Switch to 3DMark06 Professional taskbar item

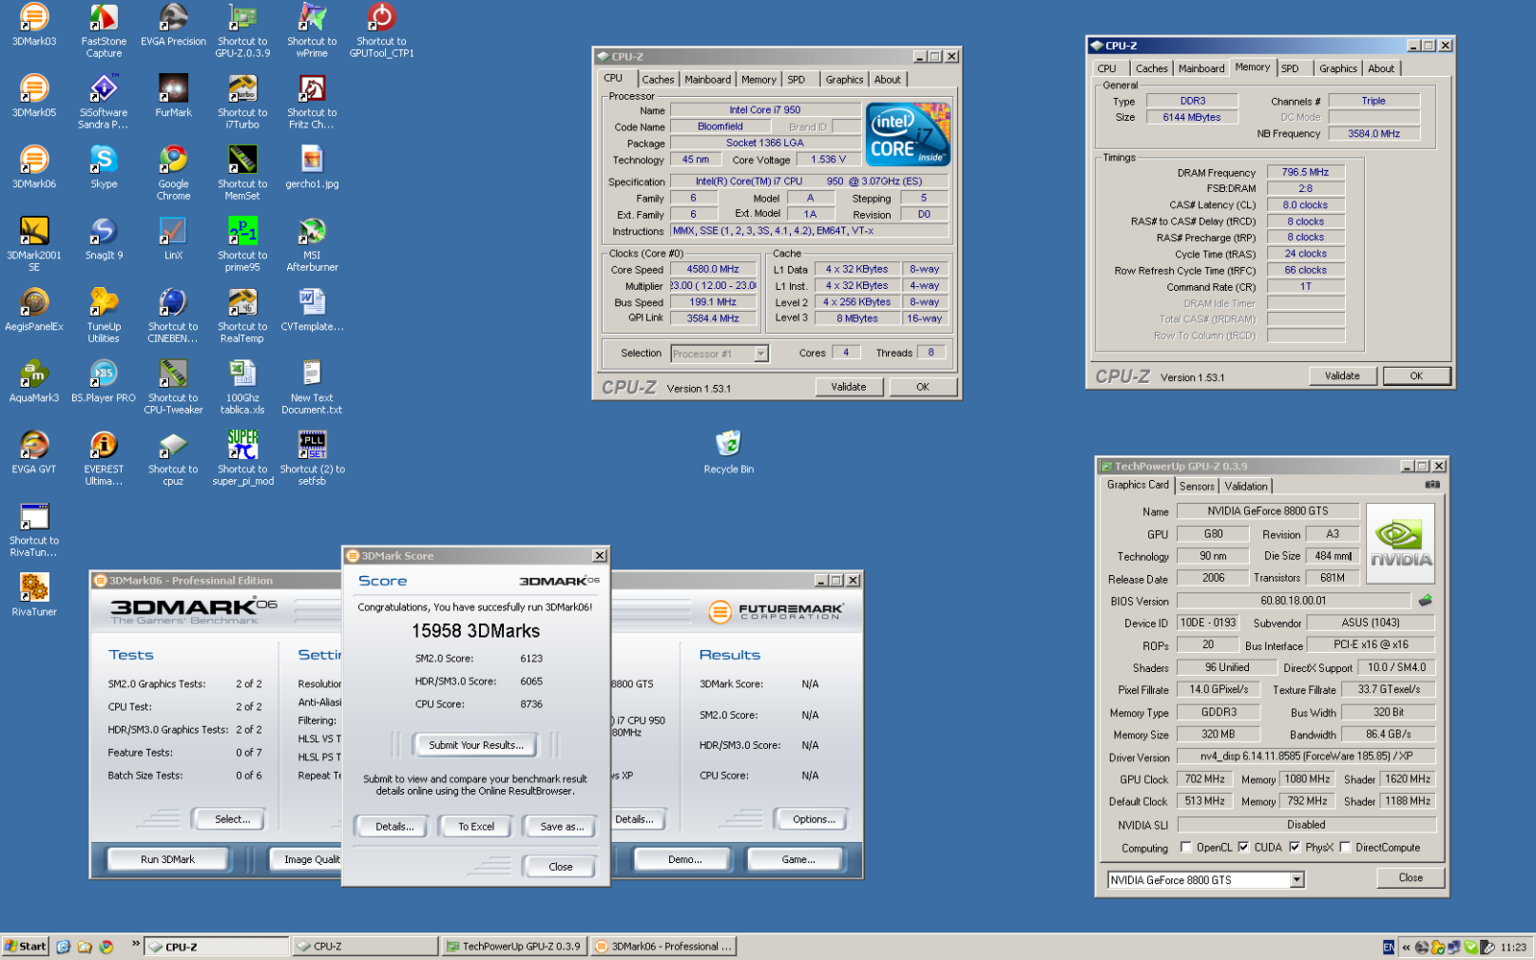pyautogui.click(x=663, y=947)
